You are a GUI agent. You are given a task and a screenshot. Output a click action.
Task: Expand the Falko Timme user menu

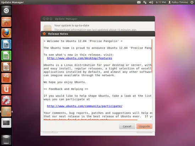click(178, 2)
